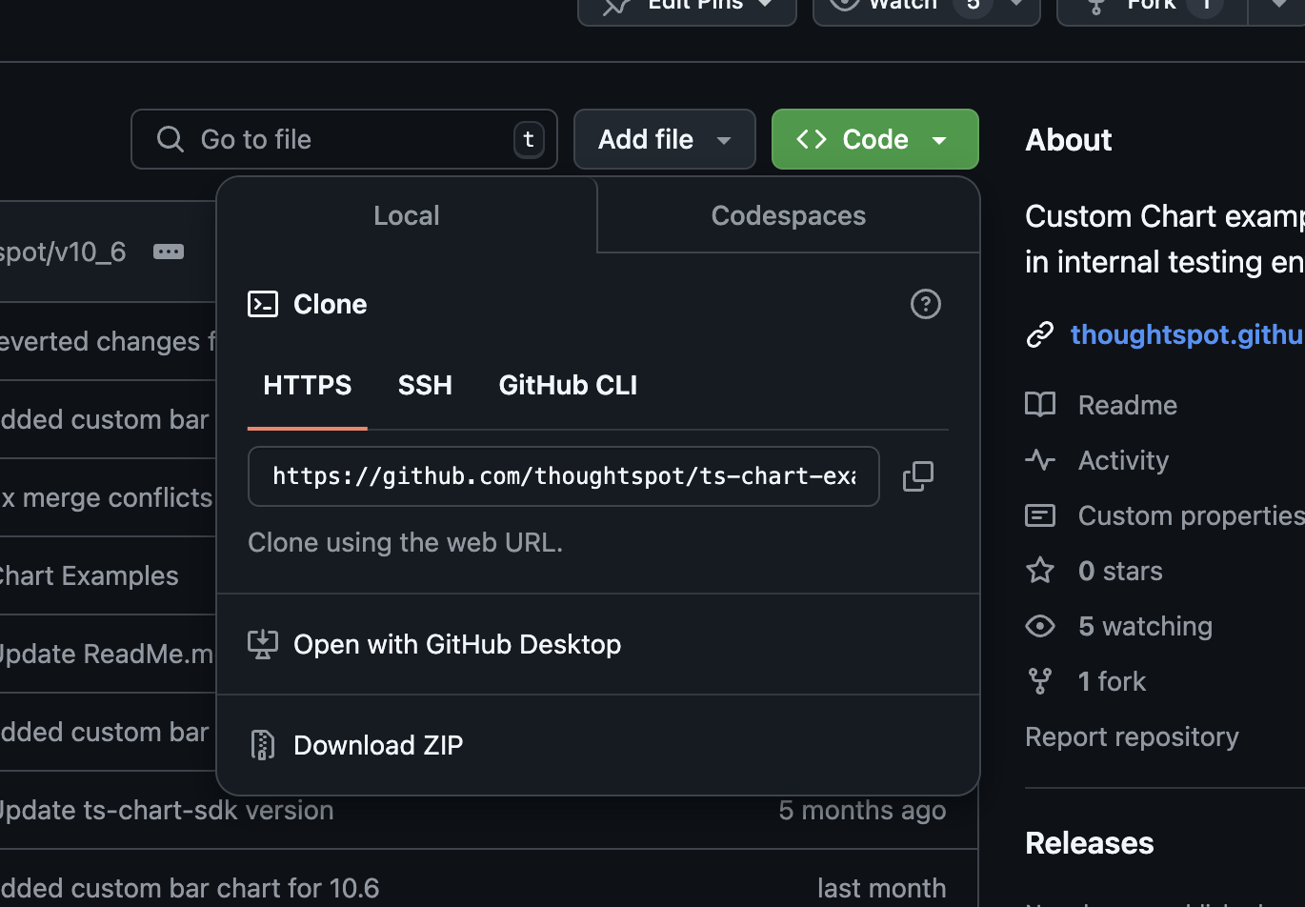View the 1 fork link

coord(1112,681)
